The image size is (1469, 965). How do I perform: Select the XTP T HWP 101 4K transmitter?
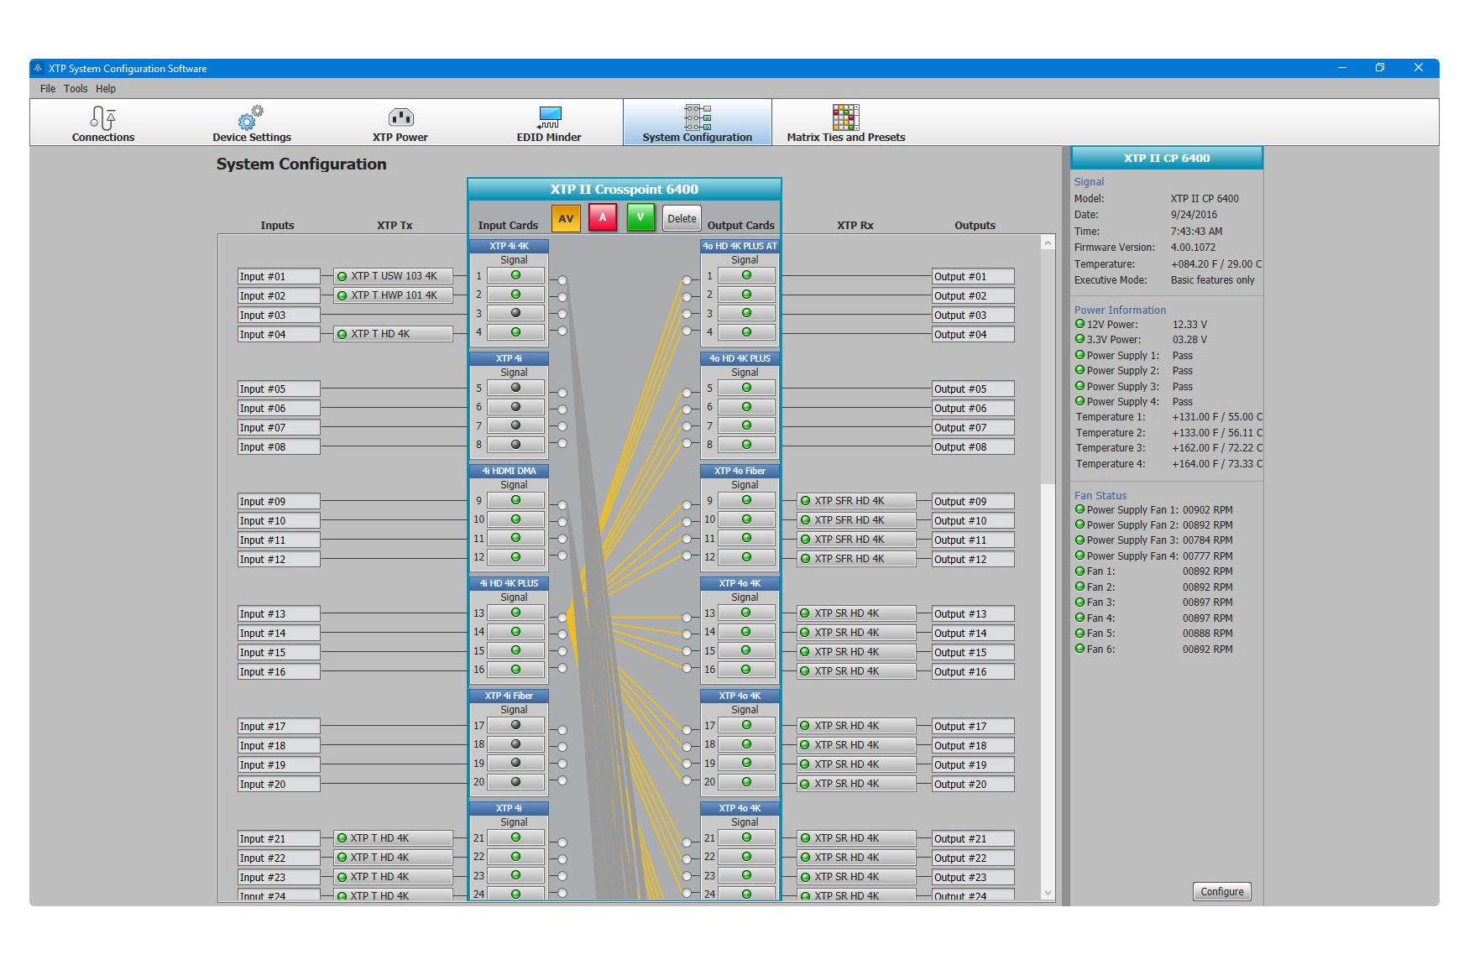click(393, 295)
